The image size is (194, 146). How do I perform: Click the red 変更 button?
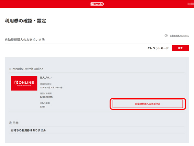(x=180, y=48)
